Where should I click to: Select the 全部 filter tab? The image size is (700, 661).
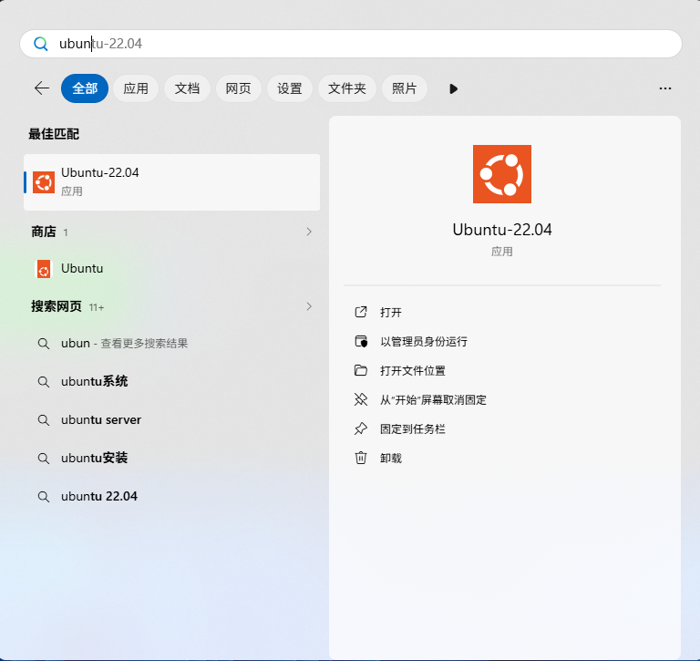[x=85, y=88]
